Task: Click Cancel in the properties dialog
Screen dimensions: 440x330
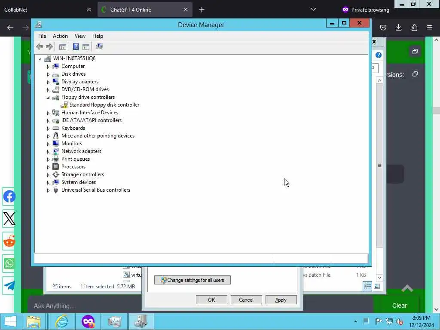Action: [x=246, y=299]
